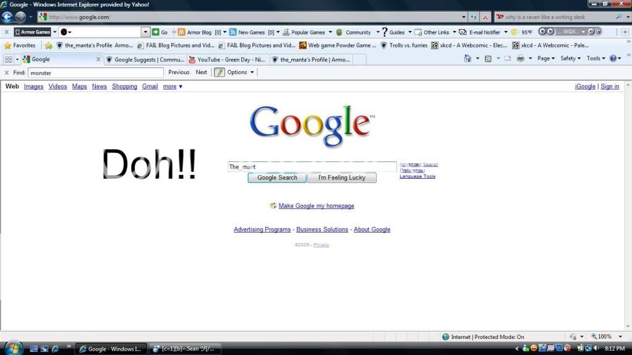The width and height of the screenshot is (632, 355).
Task: Open xkcd - A Webcomic - Elec... favorite
Action: tap(469, 46)
